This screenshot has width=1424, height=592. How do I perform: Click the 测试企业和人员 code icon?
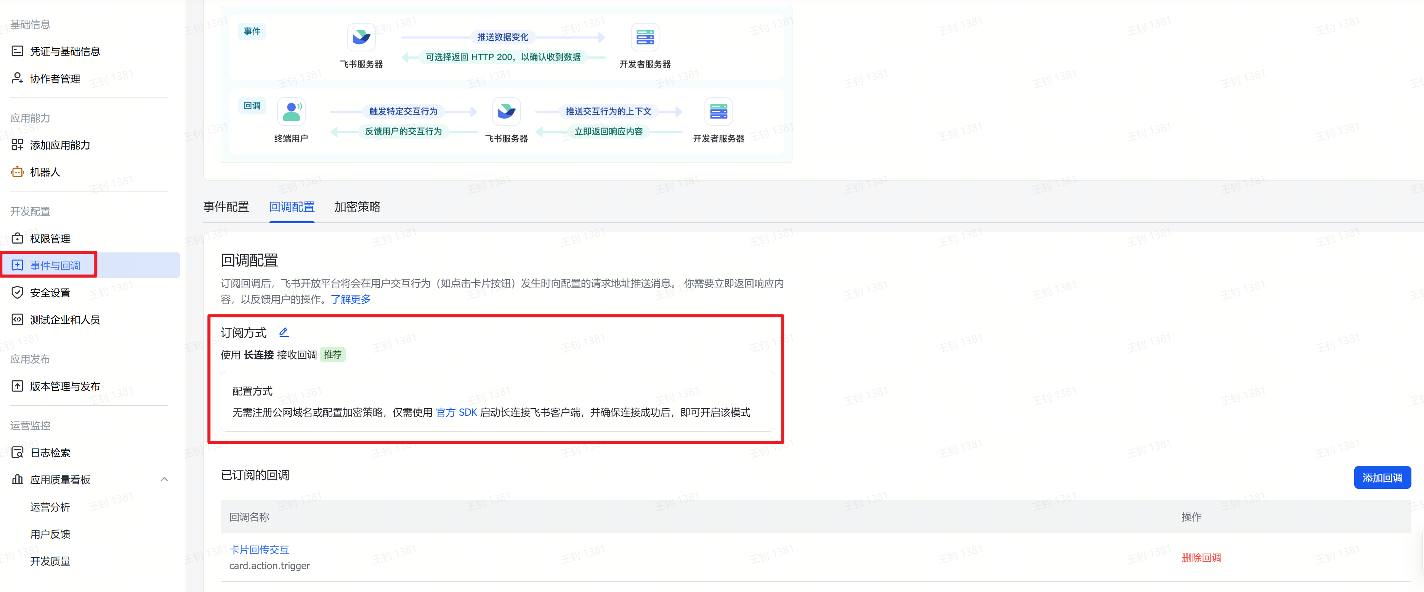[17, 319]
